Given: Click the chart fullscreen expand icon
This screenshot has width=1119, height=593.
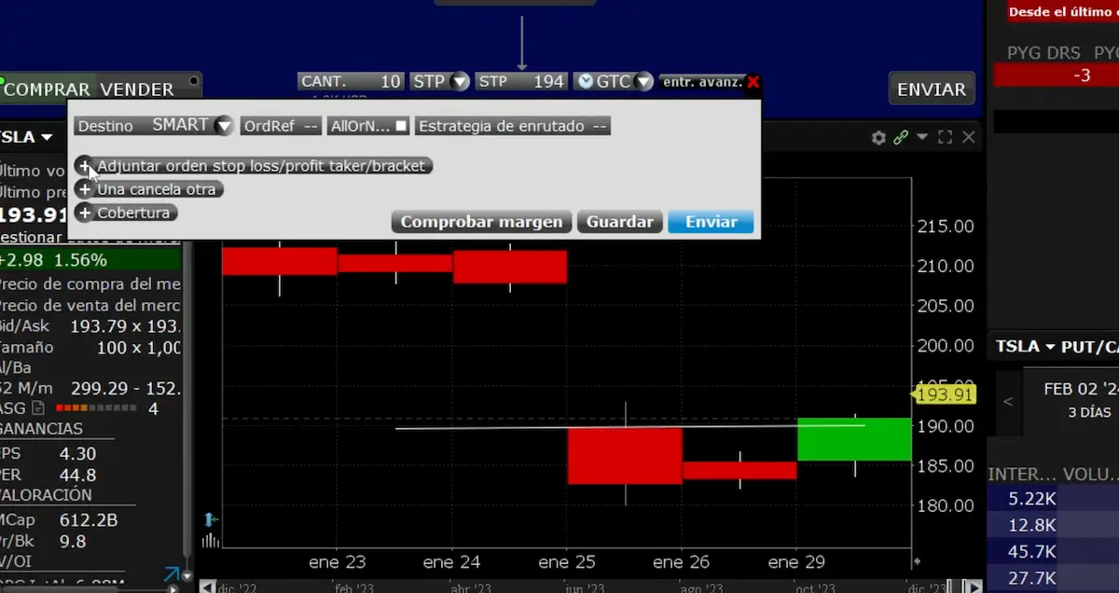Looking at the screenshot, I should 945,137.
